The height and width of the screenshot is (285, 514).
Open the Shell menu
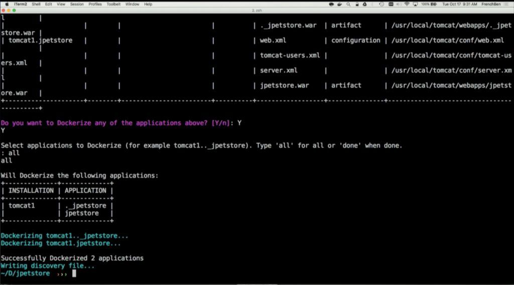pyautogui.click(x=36, y=4)
